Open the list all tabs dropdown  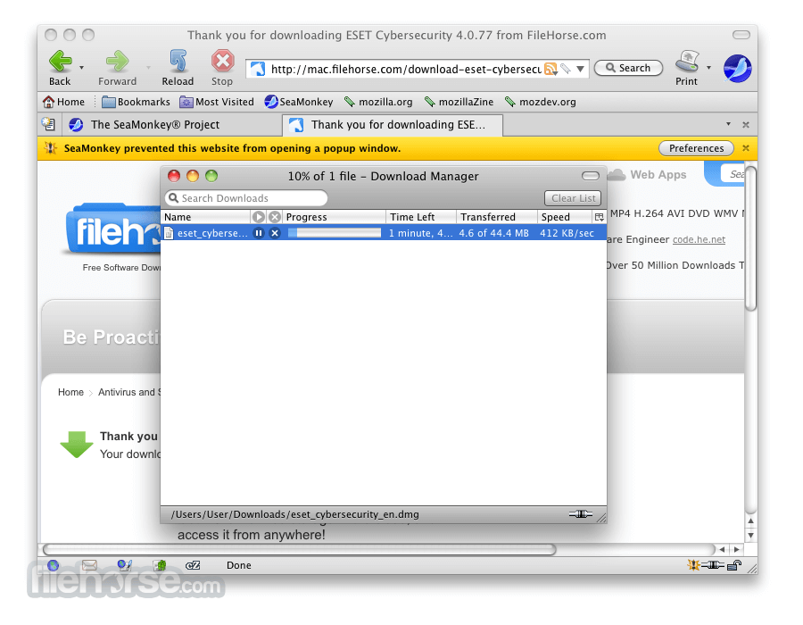coord(728,124)
